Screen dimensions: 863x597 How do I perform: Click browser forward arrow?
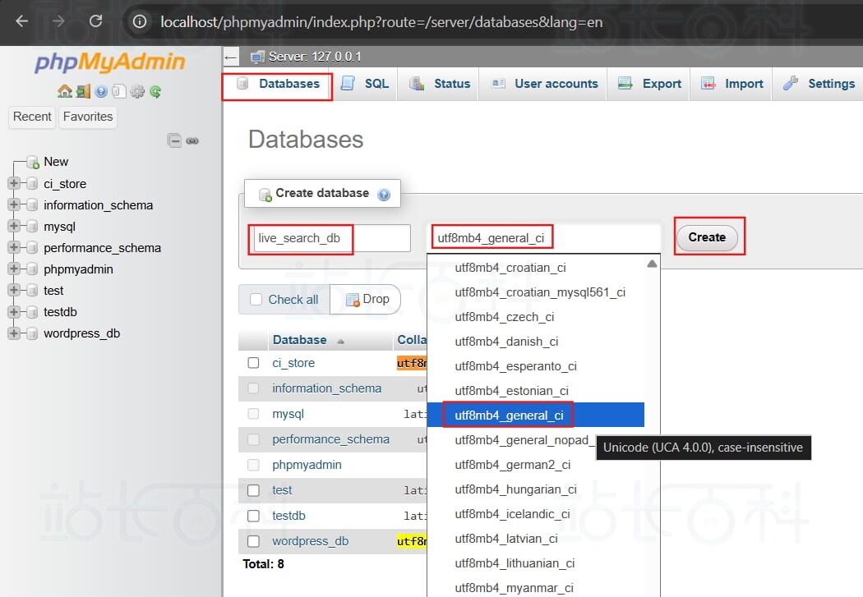(58, 21)
